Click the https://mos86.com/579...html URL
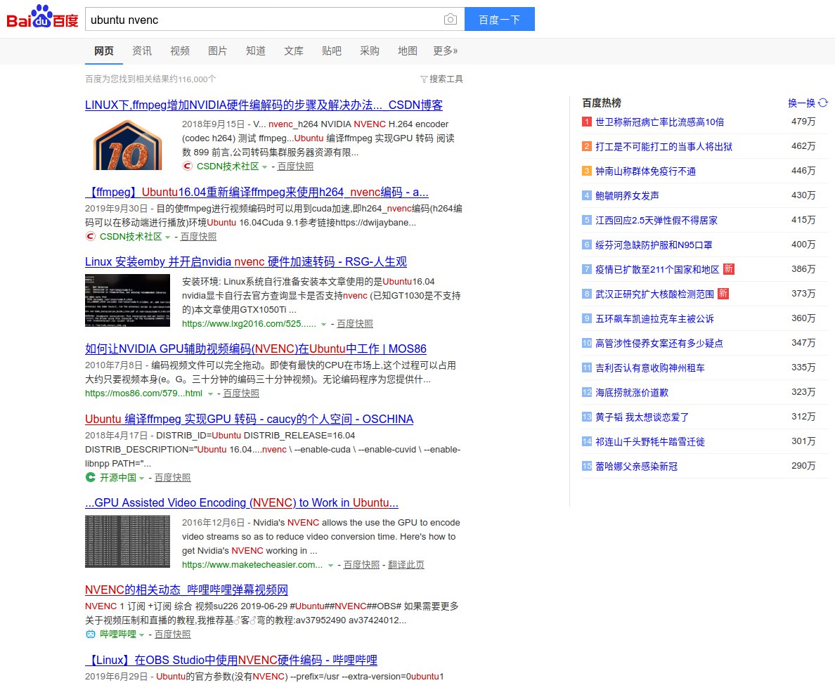Image resolution: width=835 pixels, height=683 pixels. coord(144,393)
